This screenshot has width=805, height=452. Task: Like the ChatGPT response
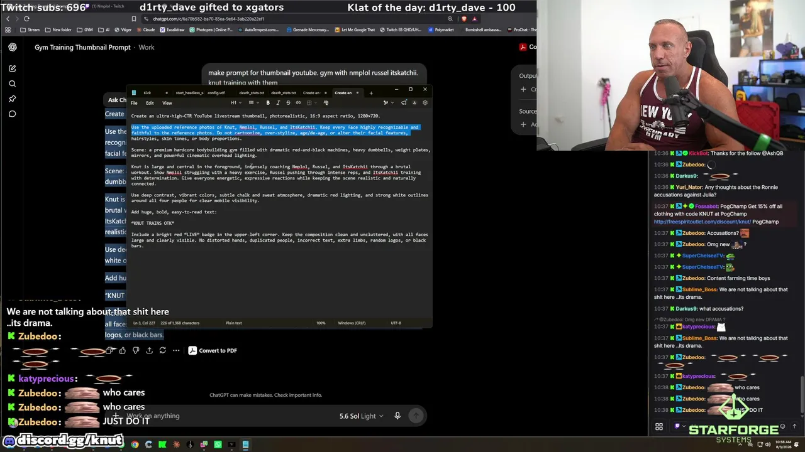tap(123, 350)
